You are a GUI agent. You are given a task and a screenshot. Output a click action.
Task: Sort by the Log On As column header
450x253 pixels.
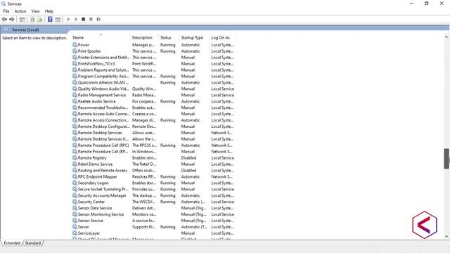click(220, 37)
